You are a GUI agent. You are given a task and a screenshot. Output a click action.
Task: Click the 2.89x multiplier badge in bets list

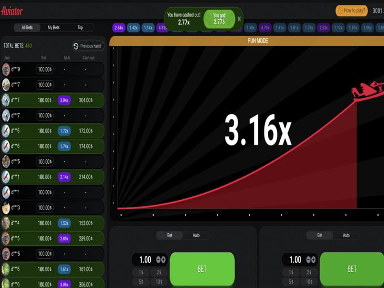[x=64, y=239]
